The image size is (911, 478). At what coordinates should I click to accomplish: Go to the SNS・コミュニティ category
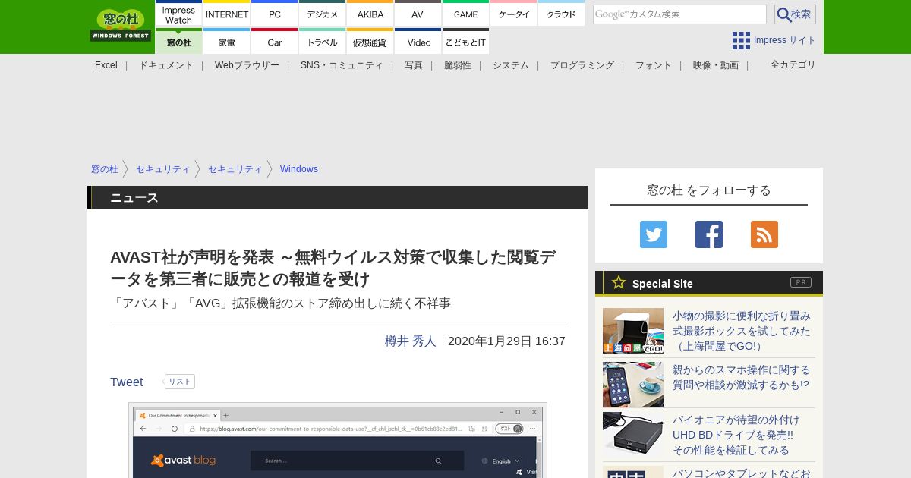(x=342, y=65)
